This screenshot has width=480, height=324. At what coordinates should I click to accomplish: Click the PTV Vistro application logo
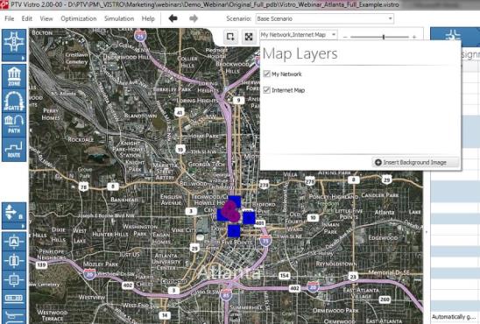[x=4, y=4]
